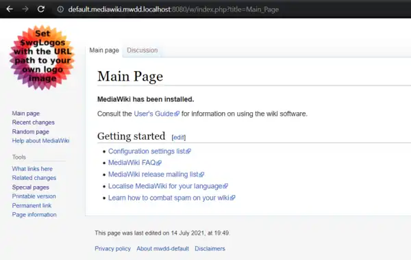The width and height of the screenshot is (411, 260).
Task: Click the browser back arrow
Action: pyautogui.click(x=10, y=9)
